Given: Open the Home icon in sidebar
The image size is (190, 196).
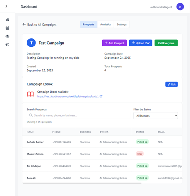Looking at the screenshot, I should [x=7, y=20].
